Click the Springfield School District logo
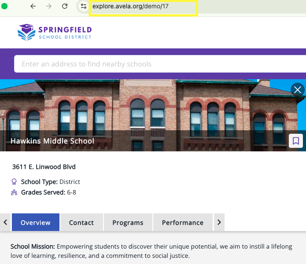Viewport: 306px width, 264px height. (55, 33)
